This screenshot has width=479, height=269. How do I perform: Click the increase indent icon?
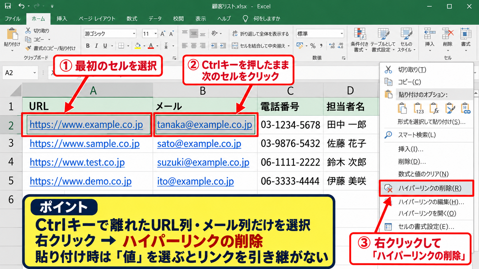tap(223, 46)
